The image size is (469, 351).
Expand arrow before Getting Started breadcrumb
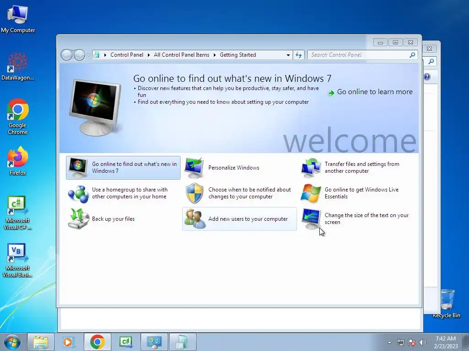coord(214,55)
